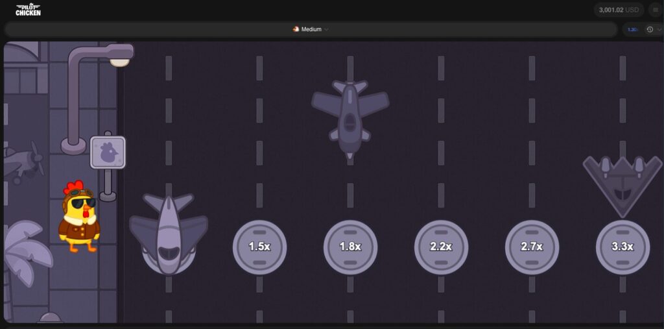Screen dimensions: 664x329
Task: Click the propeller plane near the hangar
Action: pyautogui.click(x=23, y=164)
